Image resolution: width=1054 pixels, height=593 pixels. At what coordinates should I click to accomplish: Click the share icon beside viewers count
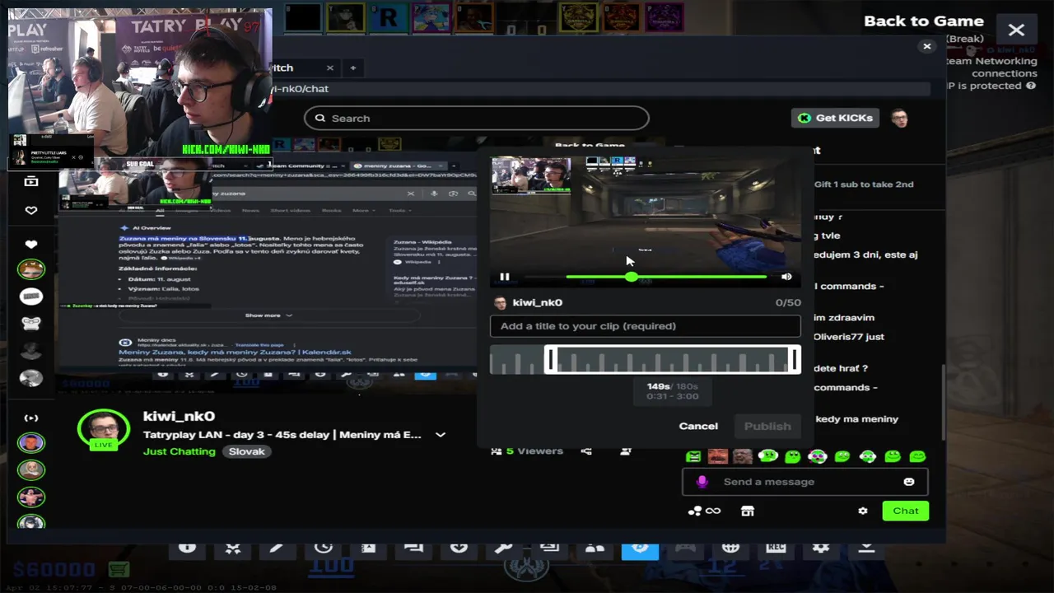pos(586,451)
